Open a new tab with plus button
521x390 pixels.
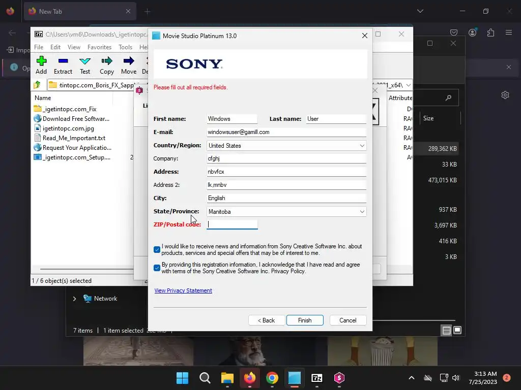[147, 12]
